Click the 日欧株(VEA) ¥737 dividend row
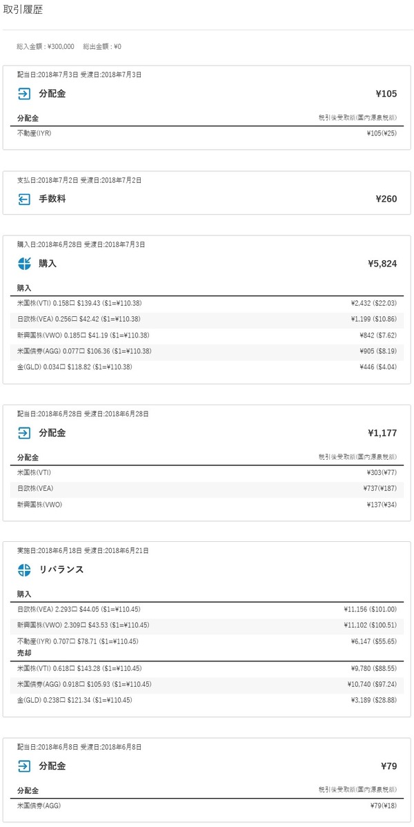Viewport: 414px width, 827px height. pyautogui.click(x=207, y=489)
